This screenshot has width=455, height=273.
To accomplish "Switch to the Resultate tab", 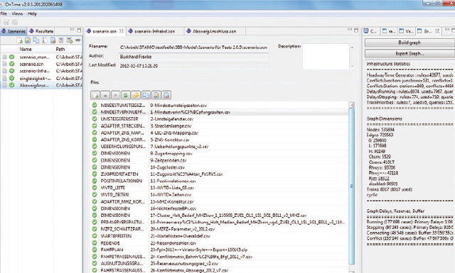I will click(x=41, y=31).
